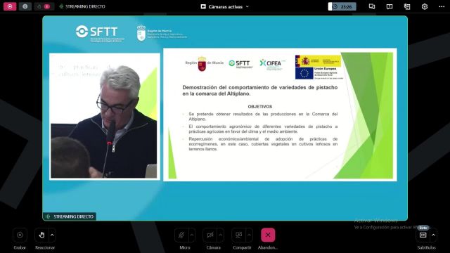
Task: Start recording with the Grabar button
Action: point(20,235)
